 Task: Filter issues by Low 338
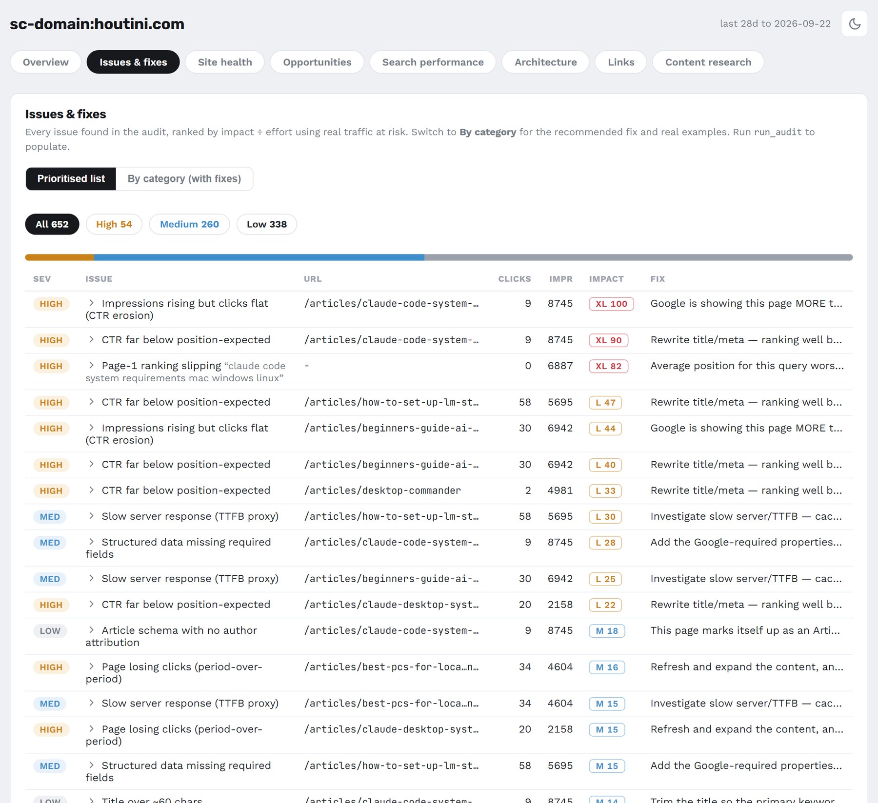267,224
